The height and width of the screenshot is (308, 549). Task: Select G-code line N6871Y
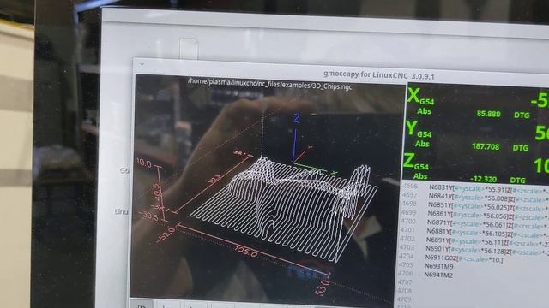click(x=487, y=224)
